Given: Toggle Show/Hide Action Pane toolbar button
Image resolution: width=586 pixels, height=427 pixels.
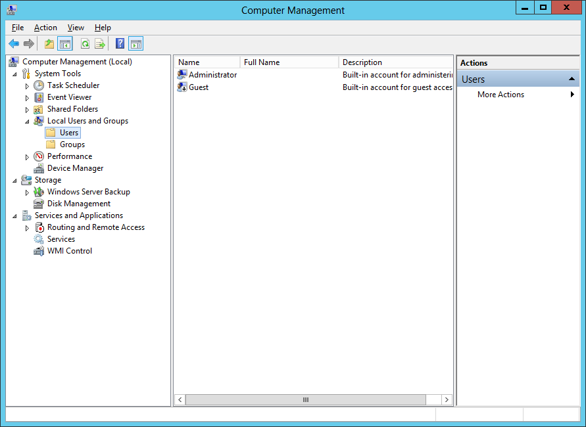Looking at the screenshot, I should 135,44.
